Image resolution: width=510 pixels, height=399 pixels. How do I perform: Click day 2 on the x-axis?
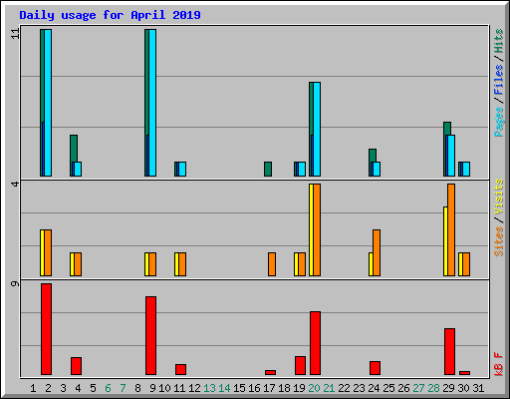(x=48, y=388)
